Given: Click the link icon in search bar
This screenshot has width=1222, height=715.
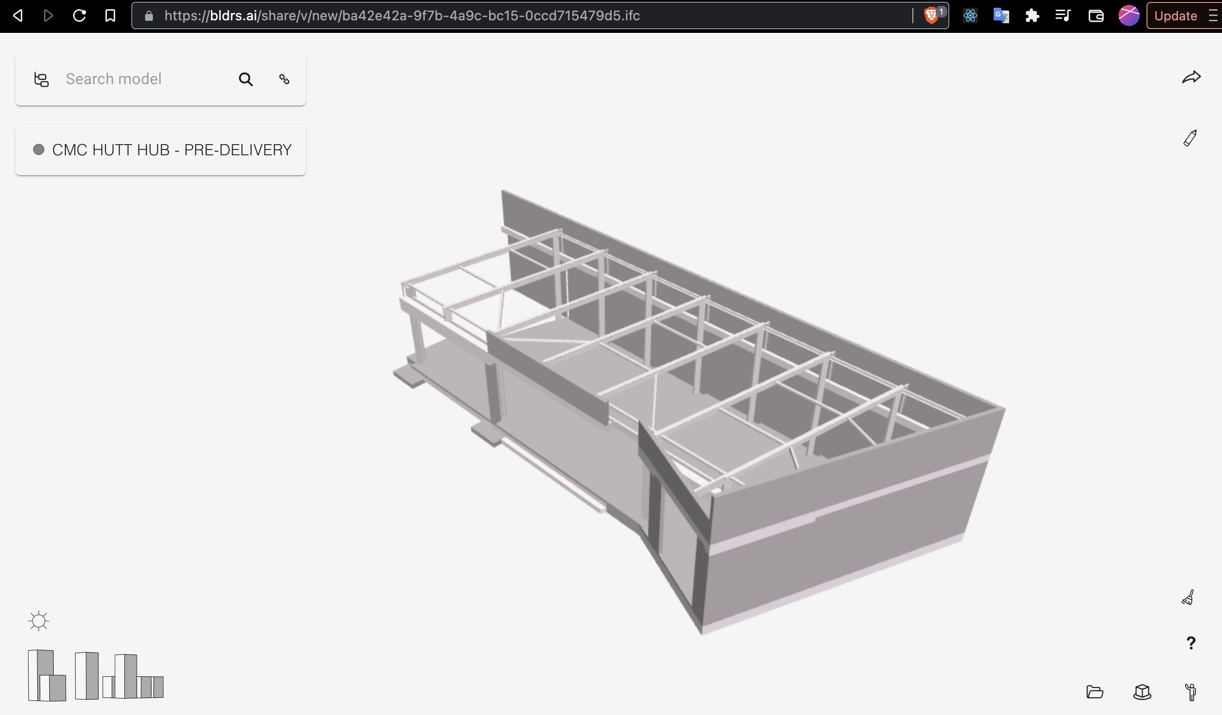Looking at the screenshot, I should 284,79.
